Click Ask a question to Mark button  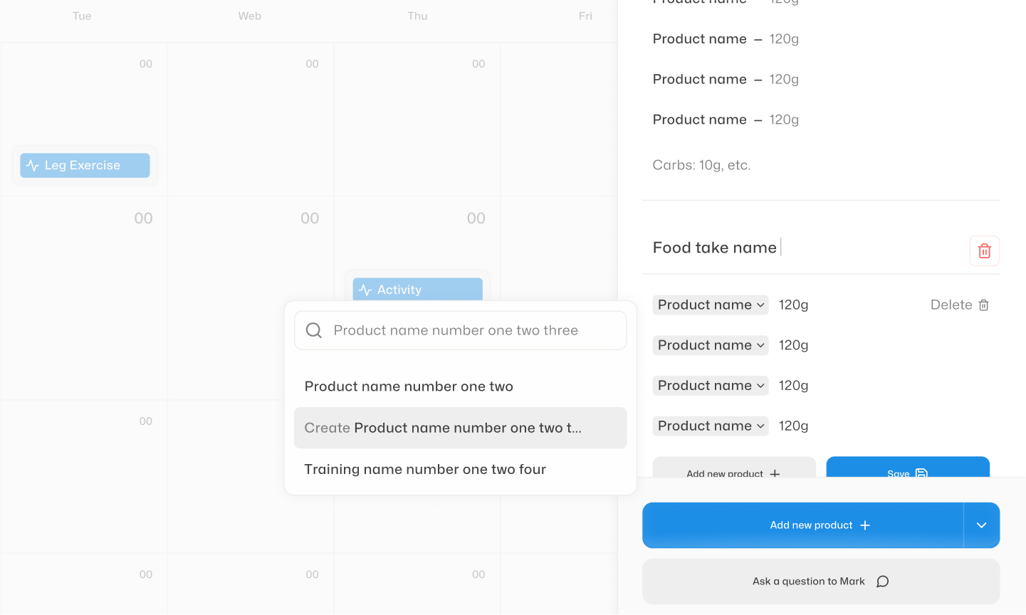(821, 582)
